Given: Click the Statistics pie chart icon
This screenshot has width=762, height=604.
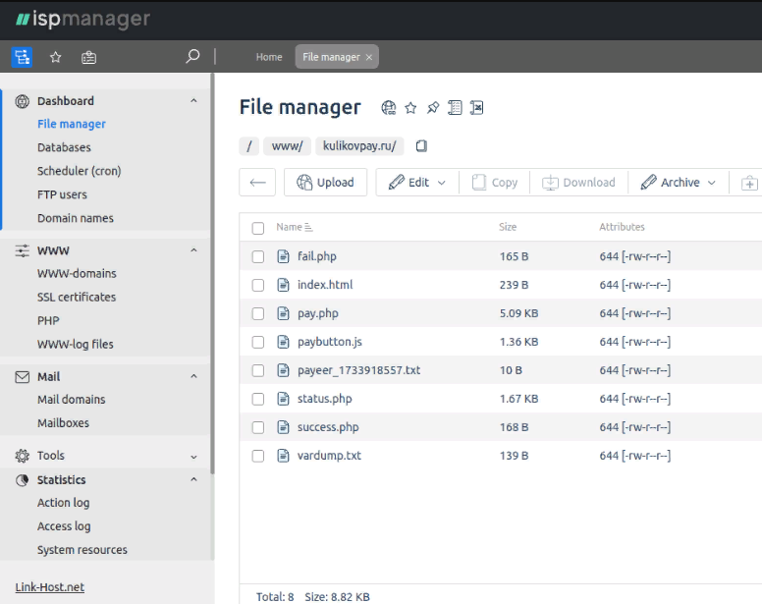Looking at the screenshot, I should 22,480.
